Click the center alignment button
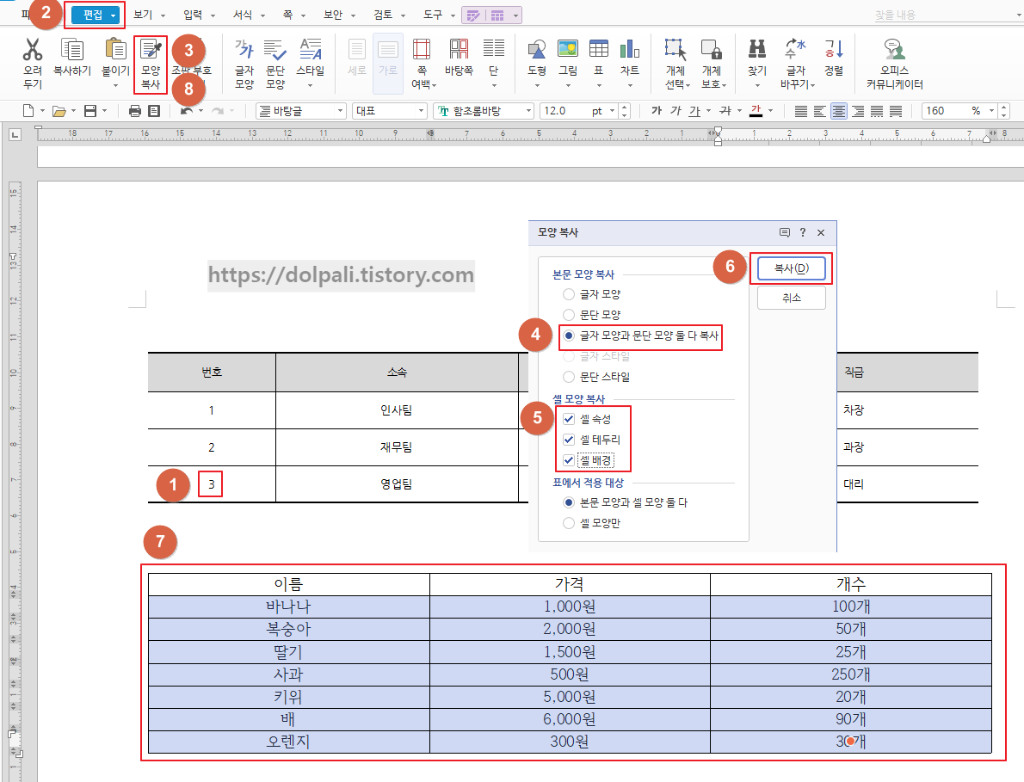This screenshot has width=1024, height=782. pyautogui.click(x=838, y=111)
